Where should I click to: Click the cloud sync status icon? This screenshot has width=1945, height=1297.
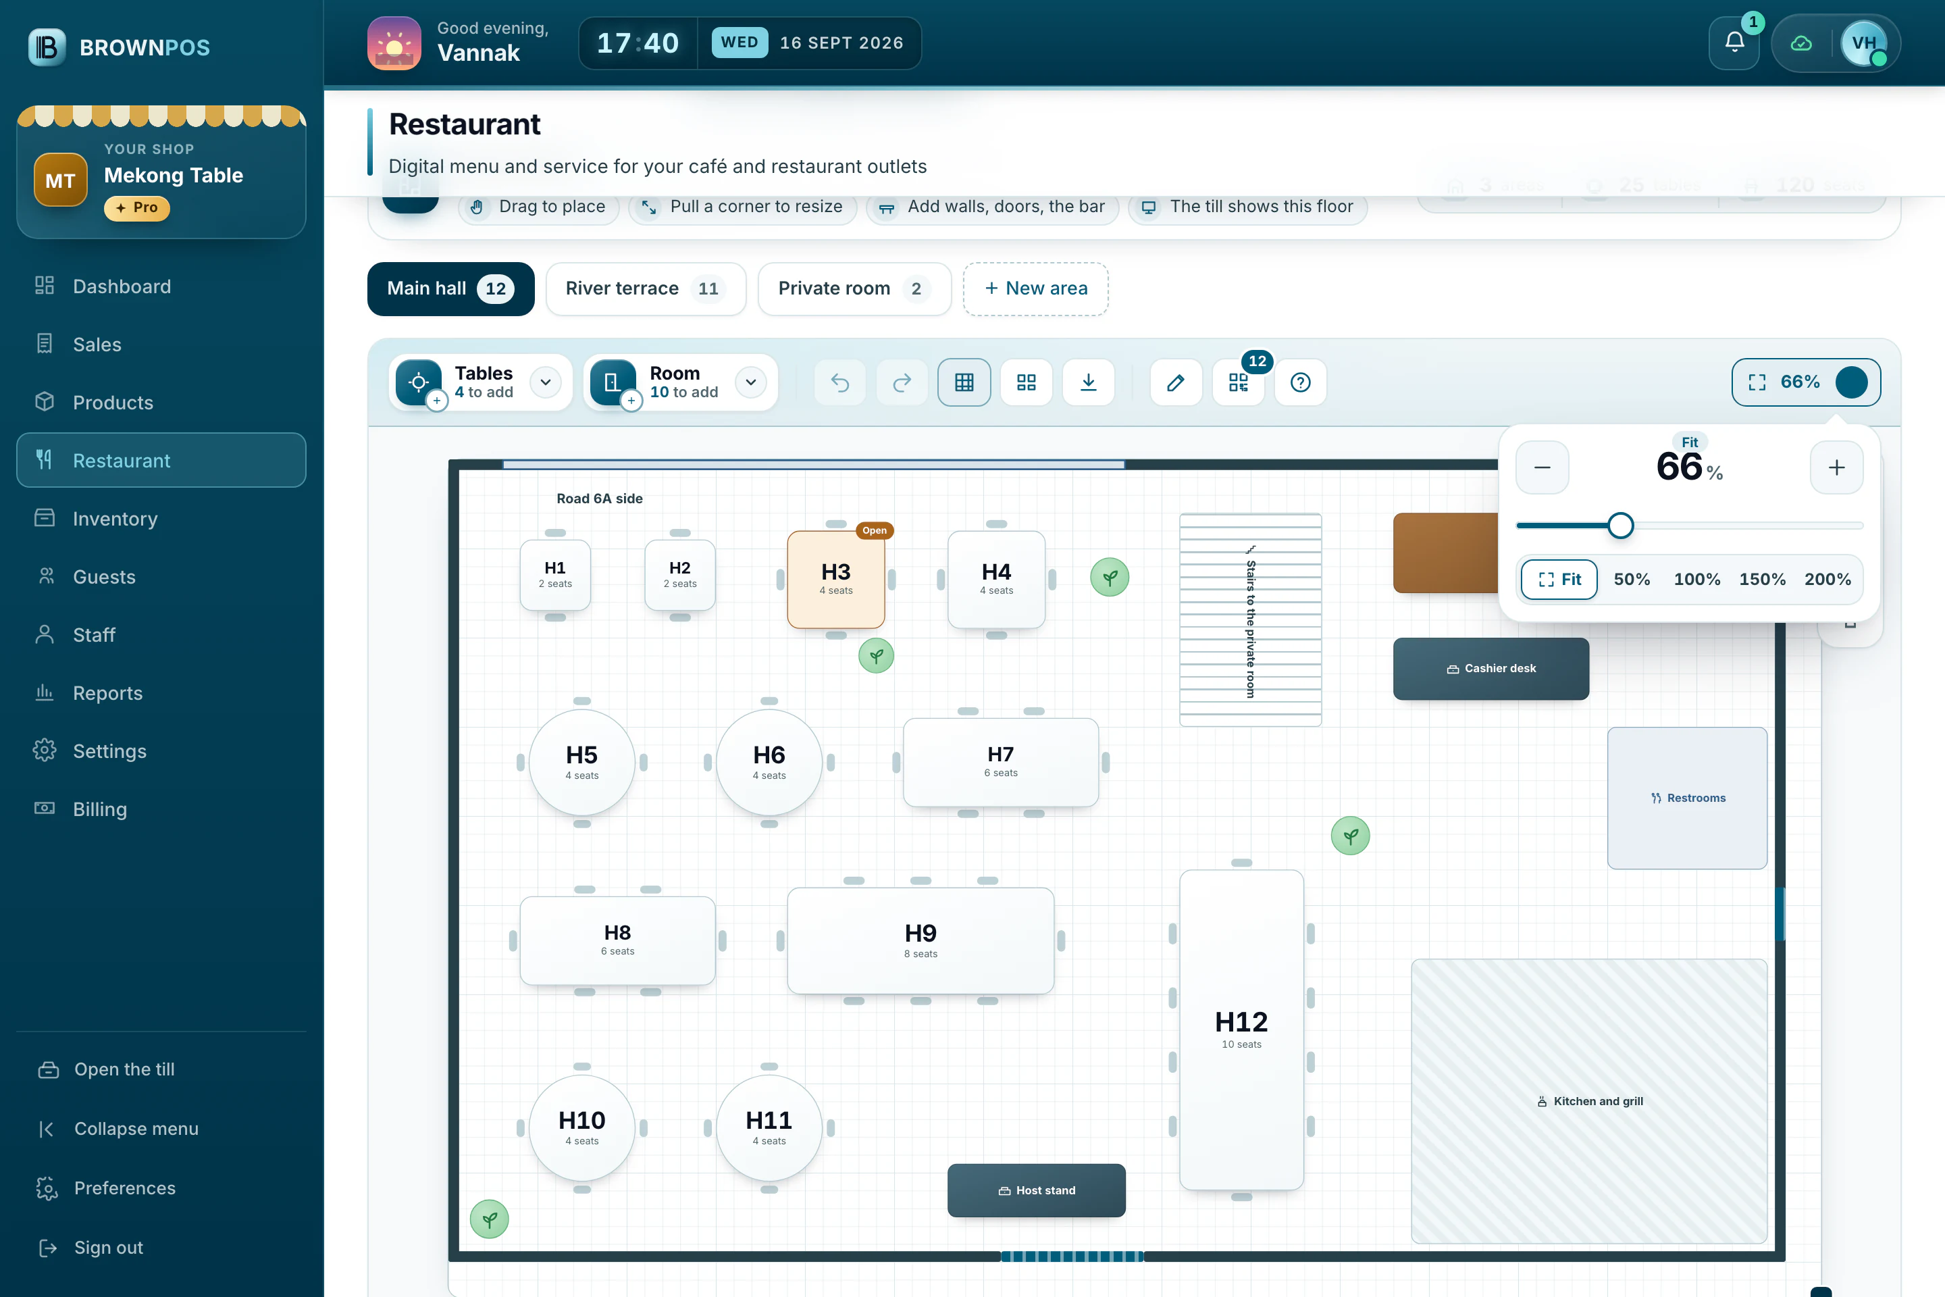tap(1801, 43)
